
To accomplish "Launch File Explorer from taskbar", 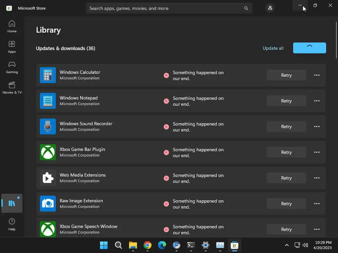I will click(x=133, y=245).
